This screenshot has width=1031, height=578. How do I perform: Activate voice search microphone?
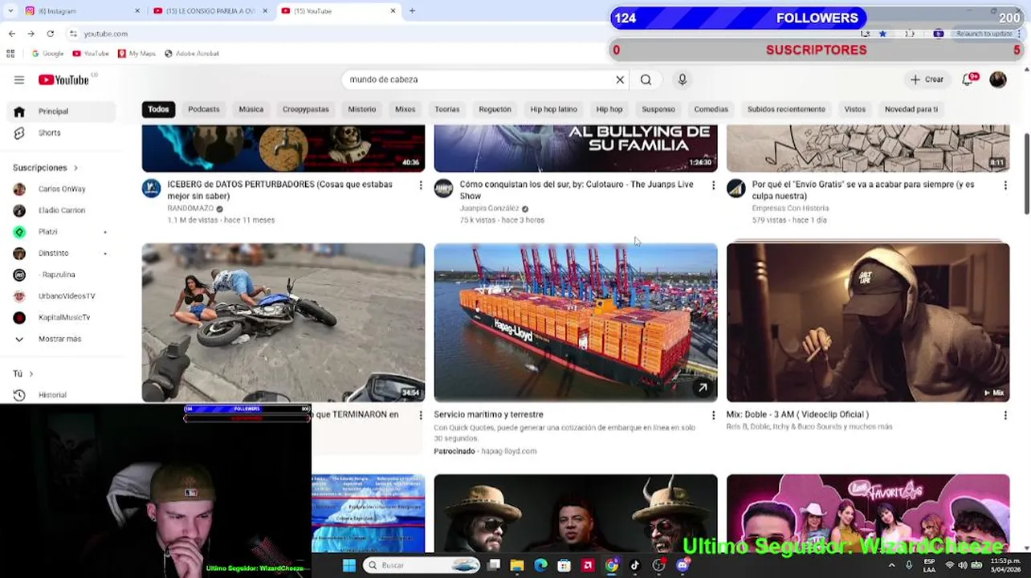(683, 79)
